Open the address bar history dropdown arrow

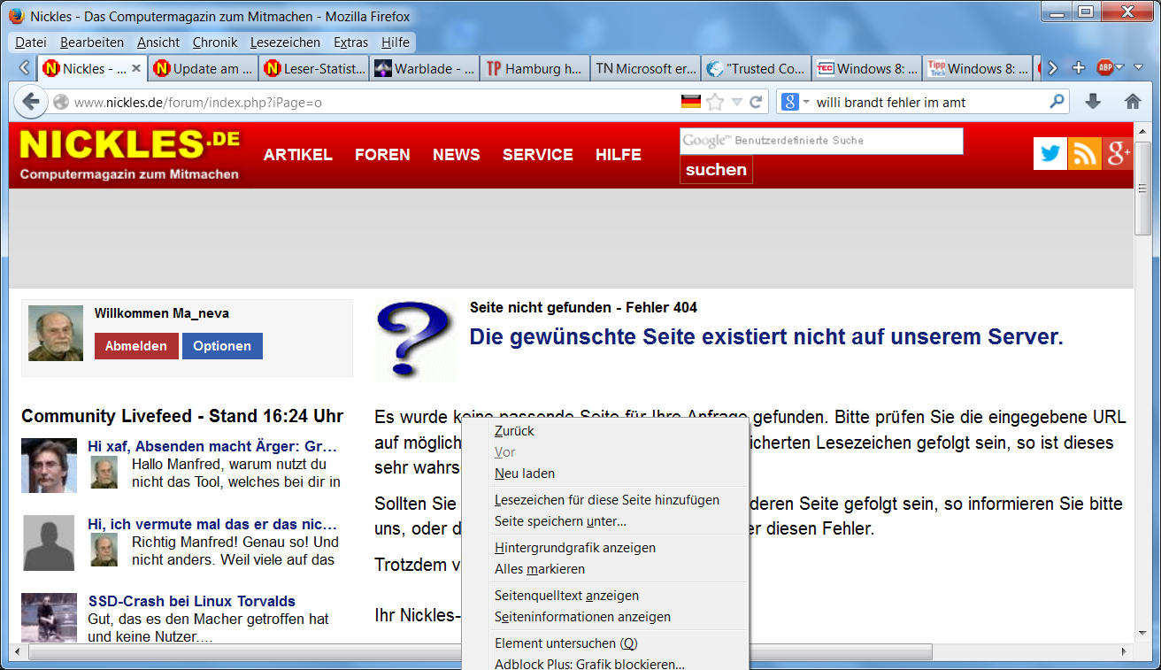pos(736,102)
